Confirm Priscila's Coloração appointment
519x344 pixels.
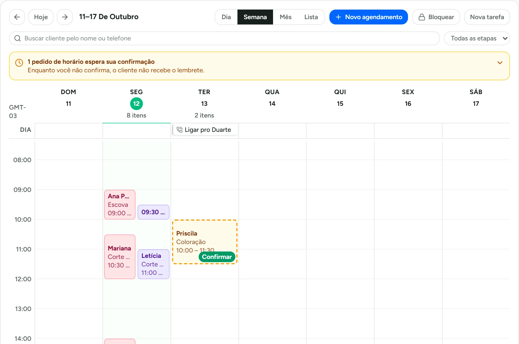(x=217, y=257)
